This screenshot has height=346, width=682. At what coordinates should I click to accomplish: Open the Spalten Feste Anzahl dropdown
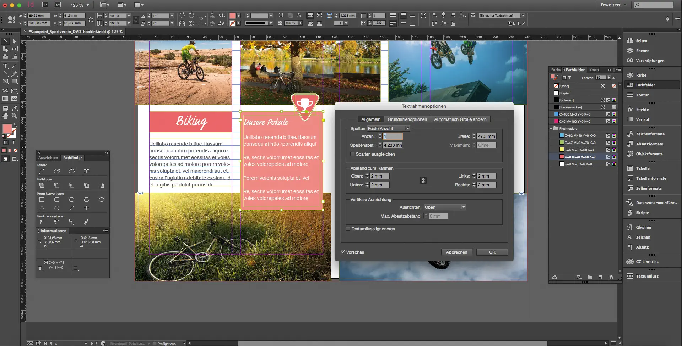(x=389, y=129)
